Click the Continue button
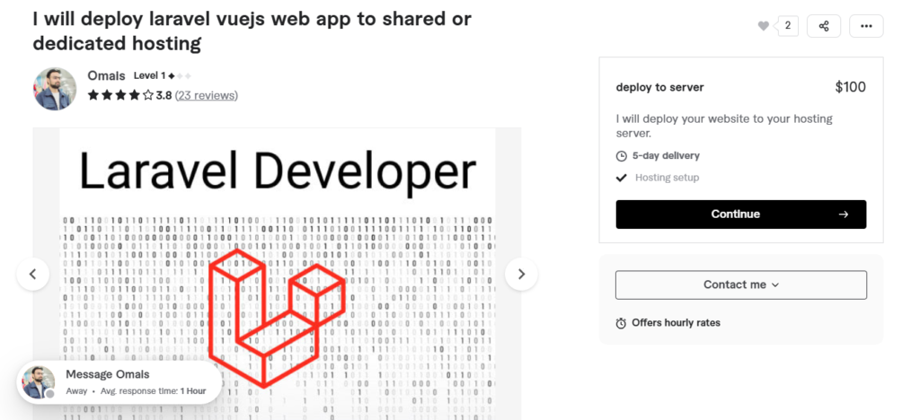 pyautogui.click(x=740, y=214)
